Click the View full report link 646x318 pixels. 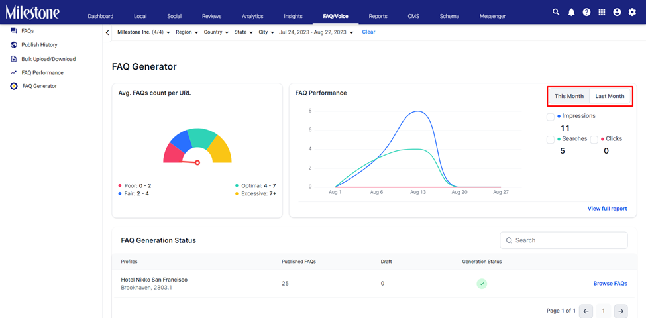tap(608, 209)
